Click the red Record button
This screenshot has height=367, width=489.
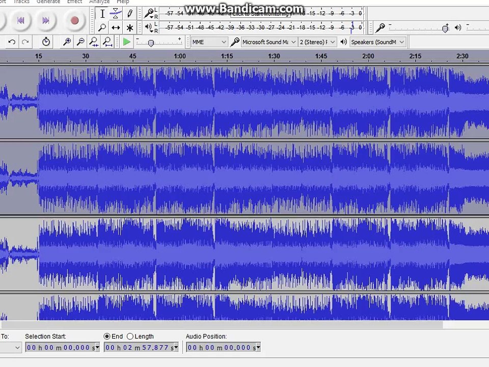click(74, 20)
